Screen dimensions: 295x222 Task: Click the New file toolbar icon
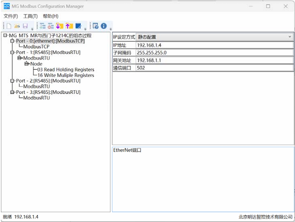tap(8, 26)
